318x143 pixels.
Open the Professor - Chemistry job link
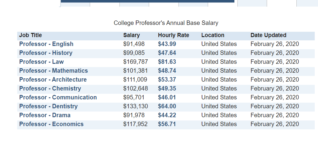click(50, 89)
